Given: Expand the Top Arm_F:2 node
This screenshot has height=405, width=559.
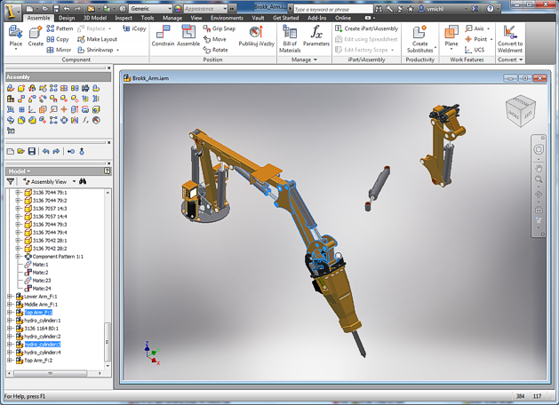Looking at the screenshot, I should tap(10, 361).
